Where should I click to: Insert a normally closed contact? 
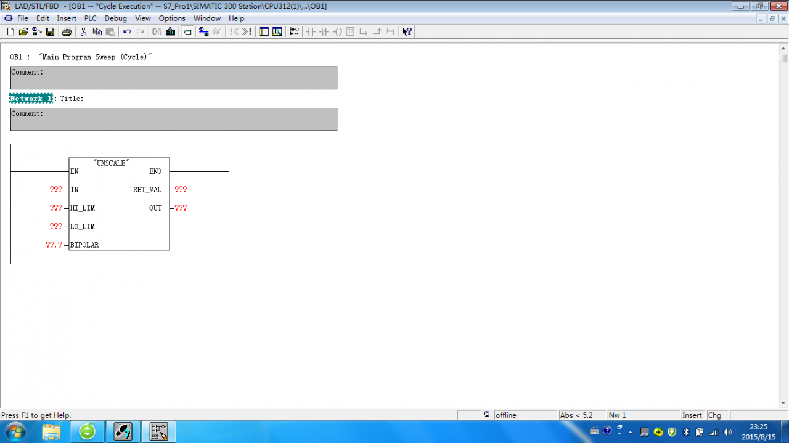[x=324, y=31]
